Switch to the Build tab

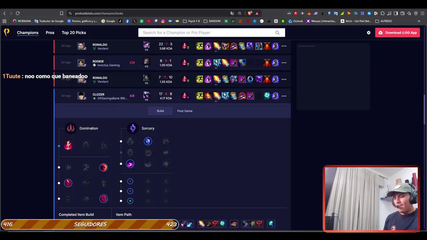tap(160, 111)
